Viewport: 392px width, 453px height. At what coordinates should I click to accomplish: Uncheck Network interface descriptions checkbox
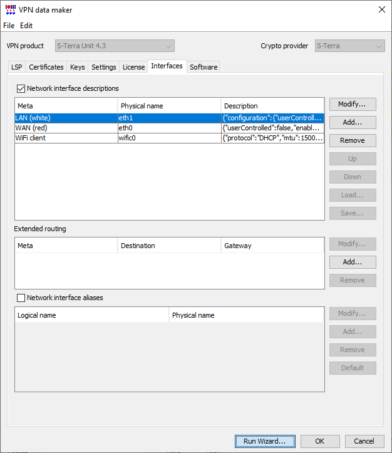pyautogui.click(x=21, y=88)
